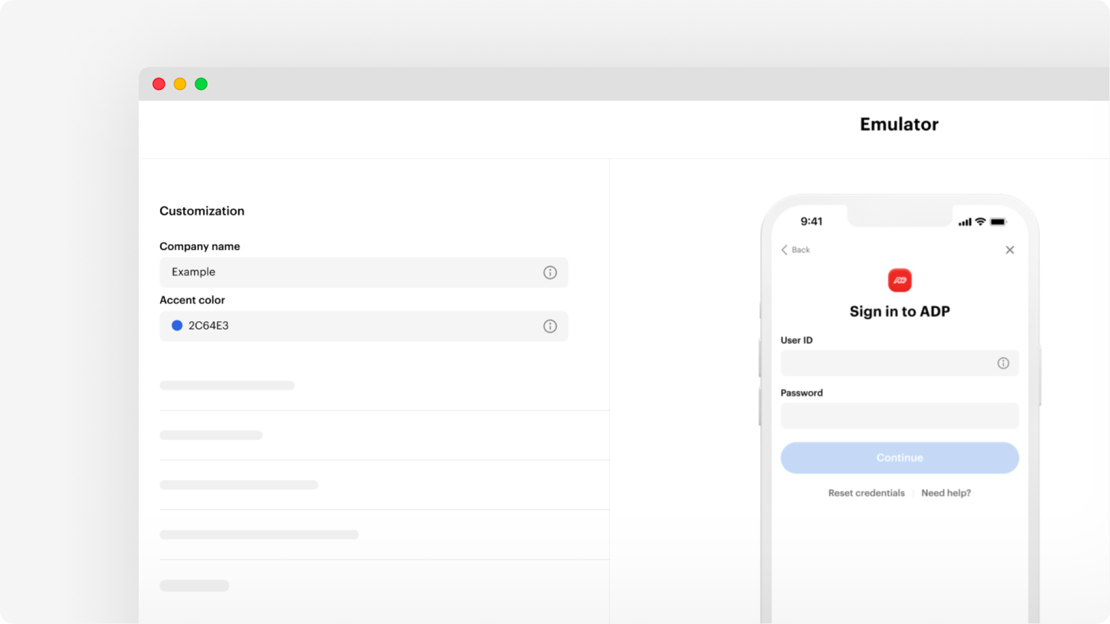Viewport: 1110px width, 624px height.
Task: Click info icon in Accent color field
Action: [550, 326]
